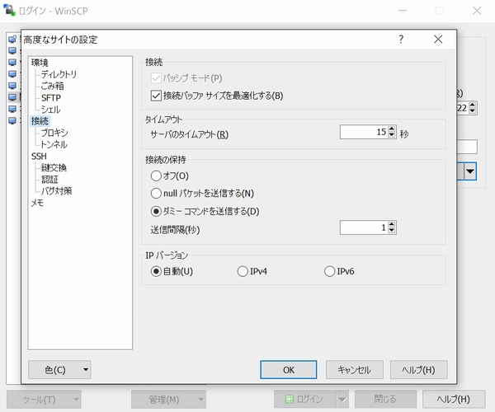Click the green login icon on ログイン button
This screenshot has height=412, width=495.
[289, 399]
